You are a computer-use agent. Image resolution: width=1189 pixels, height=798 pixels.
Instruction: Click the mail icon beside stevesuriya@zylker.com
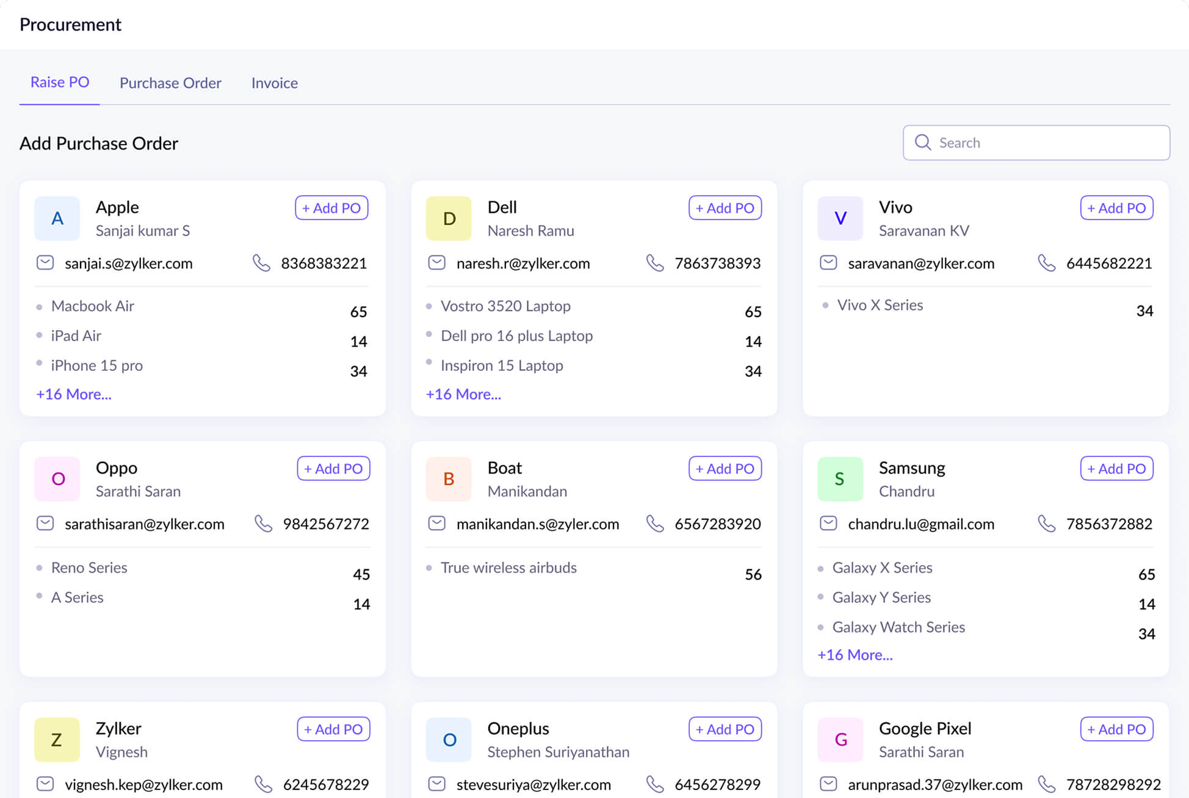(436, 784)
